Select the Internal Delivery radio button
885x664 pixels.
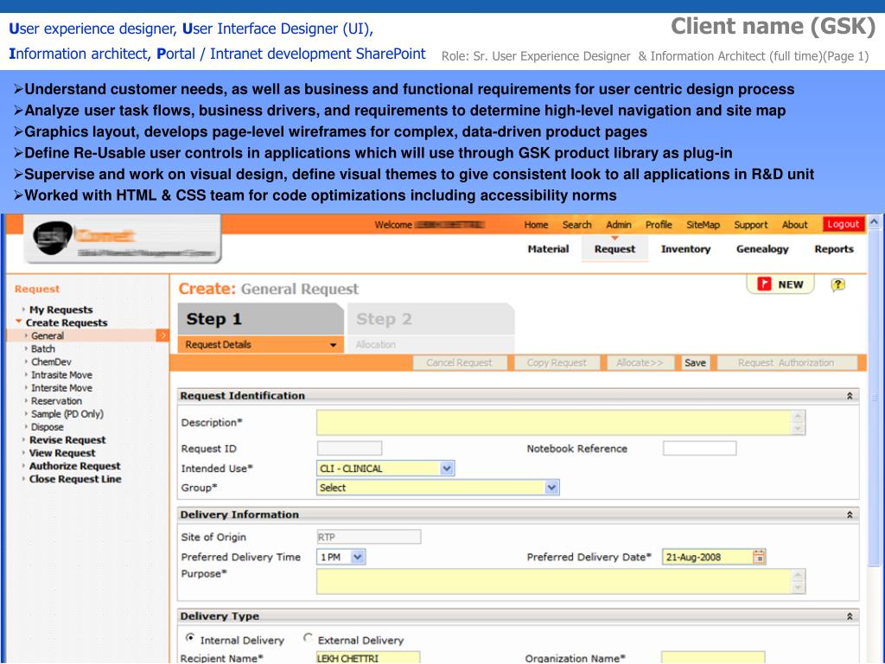click(x=190, y=638)
